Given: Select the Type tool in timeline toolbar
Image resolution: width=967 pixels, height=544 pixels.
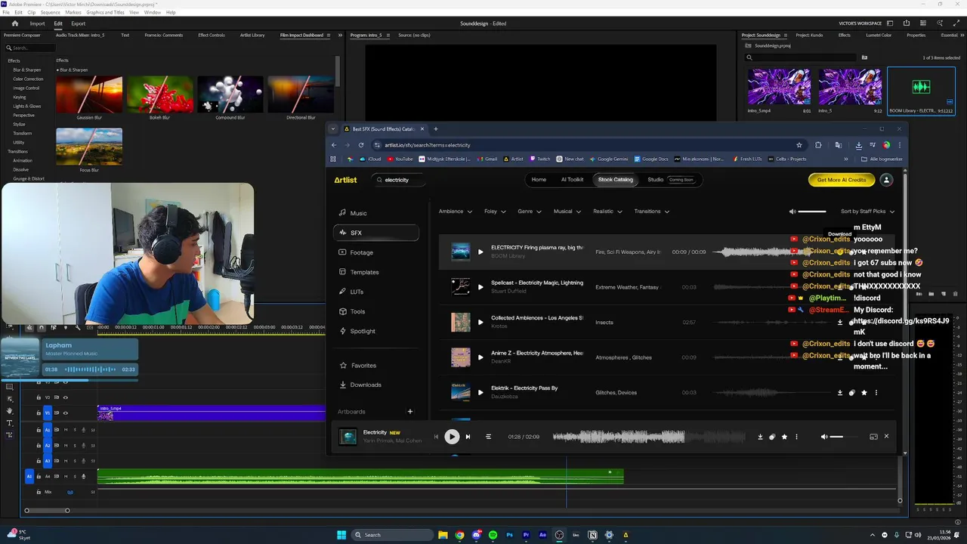Looking at the screenshot, I should click(10, 423).
